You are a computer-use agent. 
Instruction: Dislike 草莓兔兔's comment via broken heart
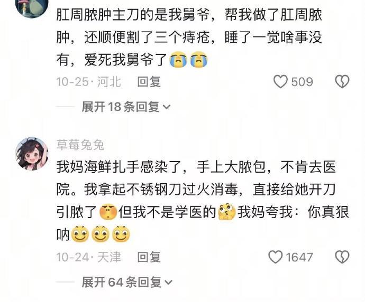(x=342, y=257)
